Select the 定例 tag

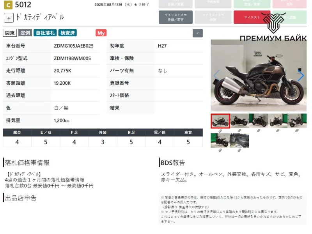[x=25, y=33]
